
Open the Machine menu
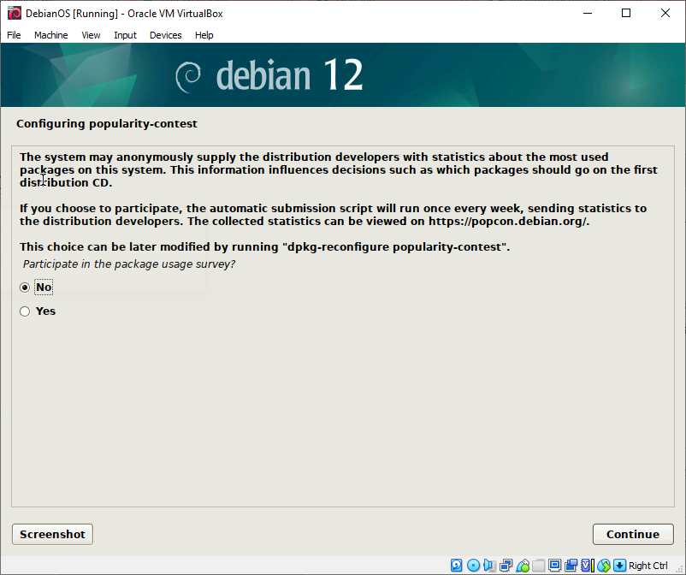click(x=51, y=35)
